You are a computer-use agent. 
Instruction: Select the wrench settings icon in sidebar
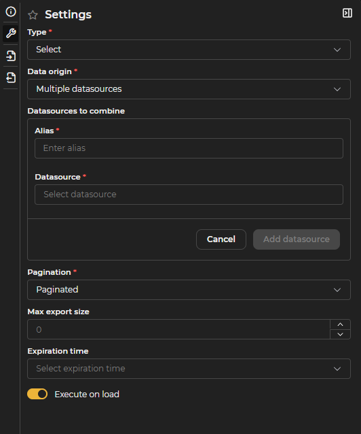click(x=11, y=33)
